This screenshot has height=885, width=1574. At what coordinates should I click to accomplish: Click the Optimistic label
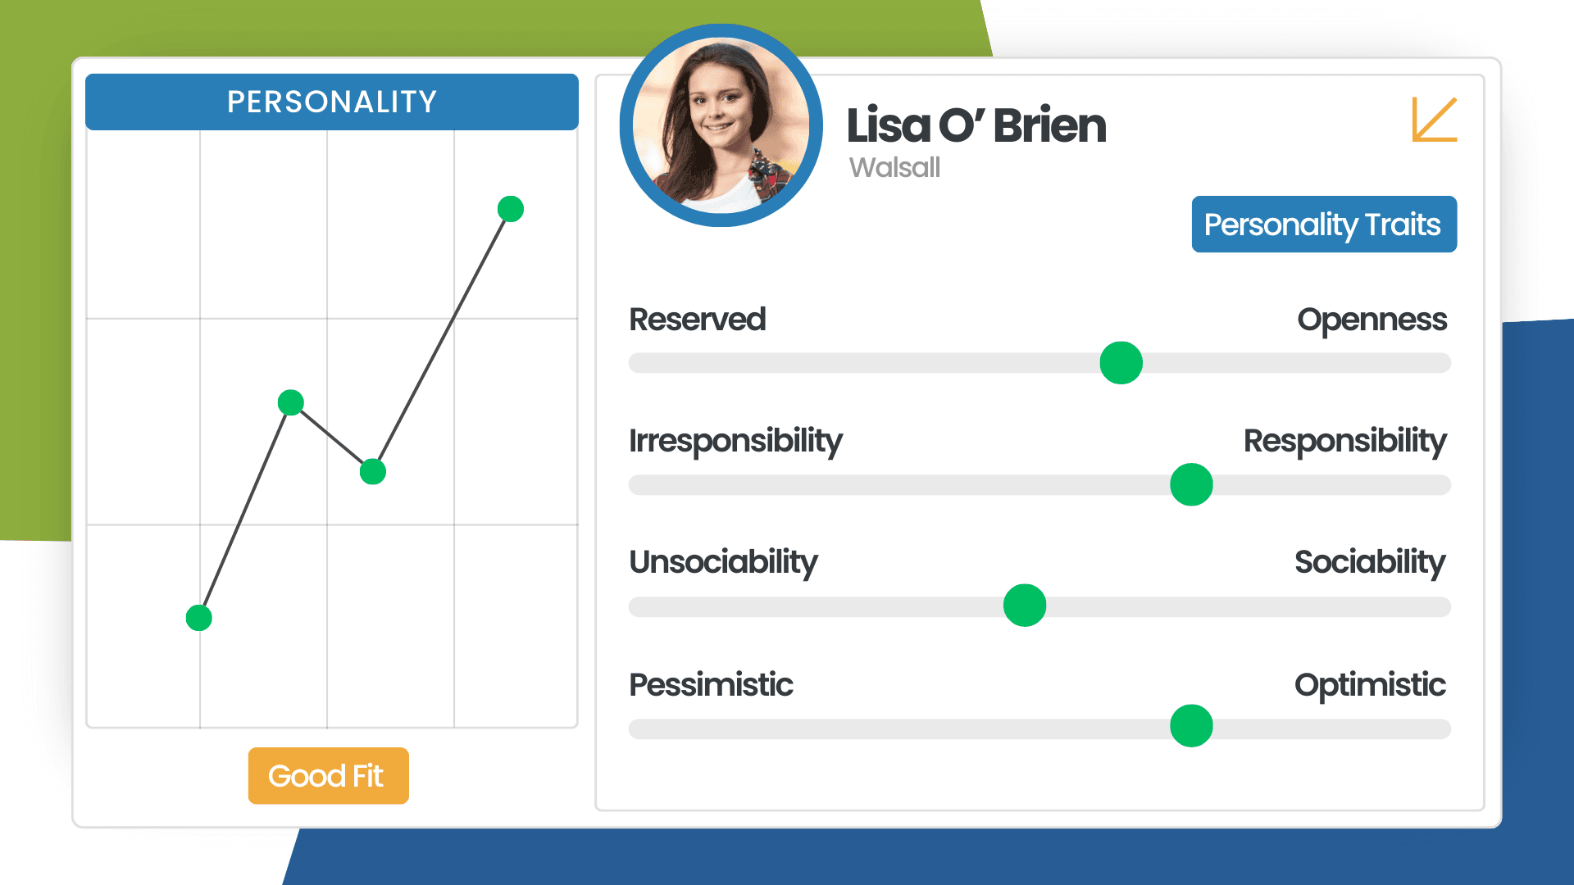click(x=1370, y=685)
